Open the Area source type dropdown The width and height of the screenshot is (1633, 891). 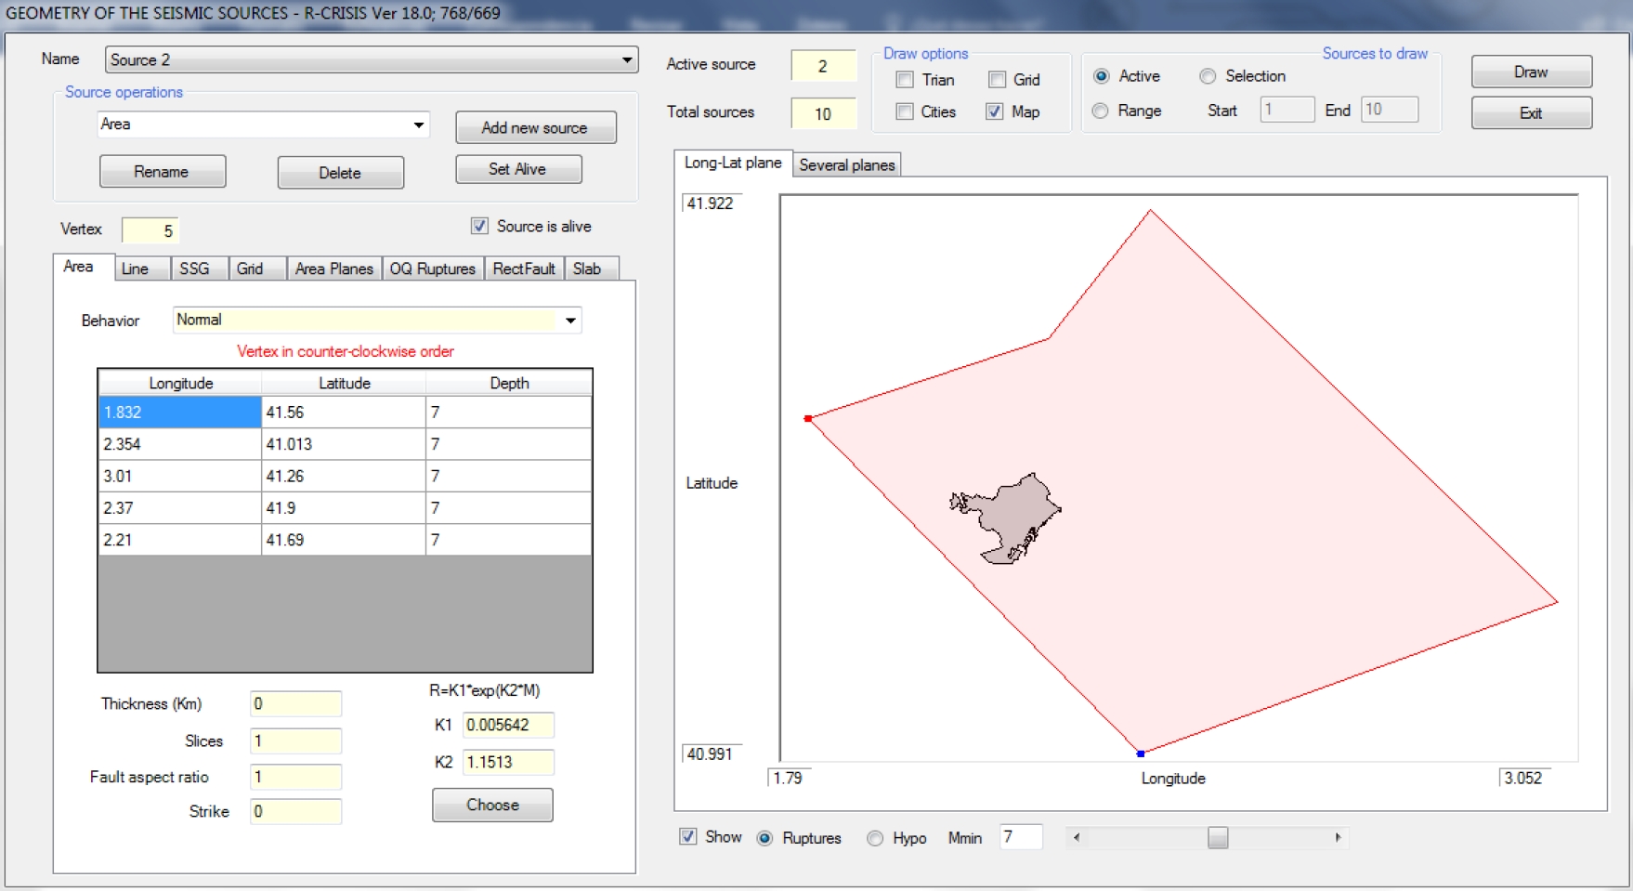coord(419,124)
